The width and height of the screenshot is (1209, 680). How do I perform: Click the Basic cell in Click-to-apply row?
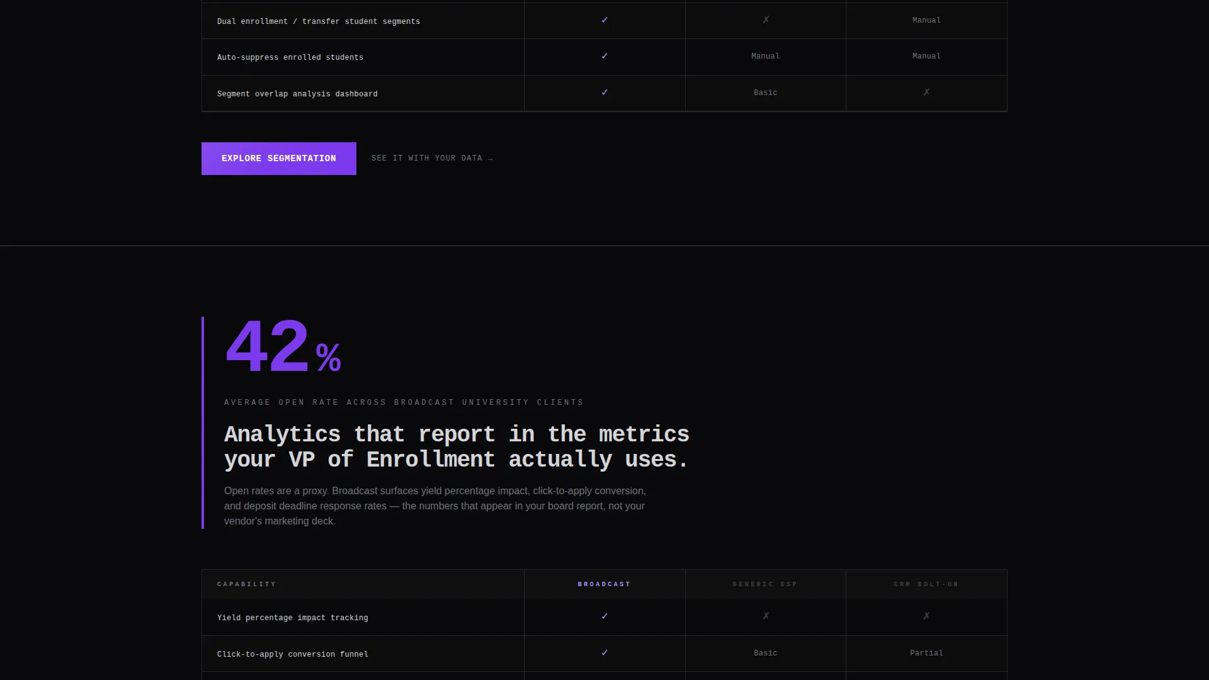coord(766,653)
